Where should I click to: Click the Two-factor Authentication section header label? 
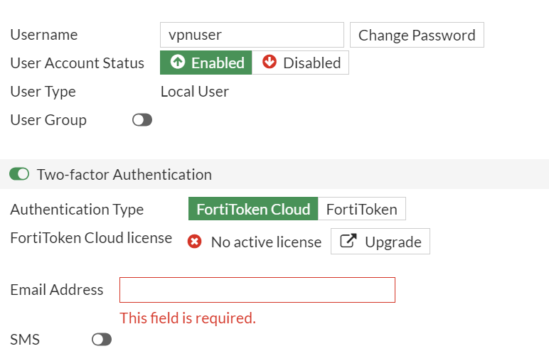click(124, 174)
